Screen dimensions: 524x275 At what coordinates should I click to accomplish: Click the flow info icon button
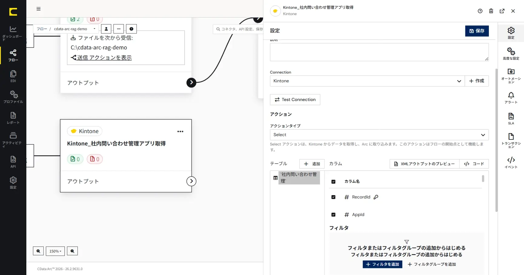click(131, 29)
